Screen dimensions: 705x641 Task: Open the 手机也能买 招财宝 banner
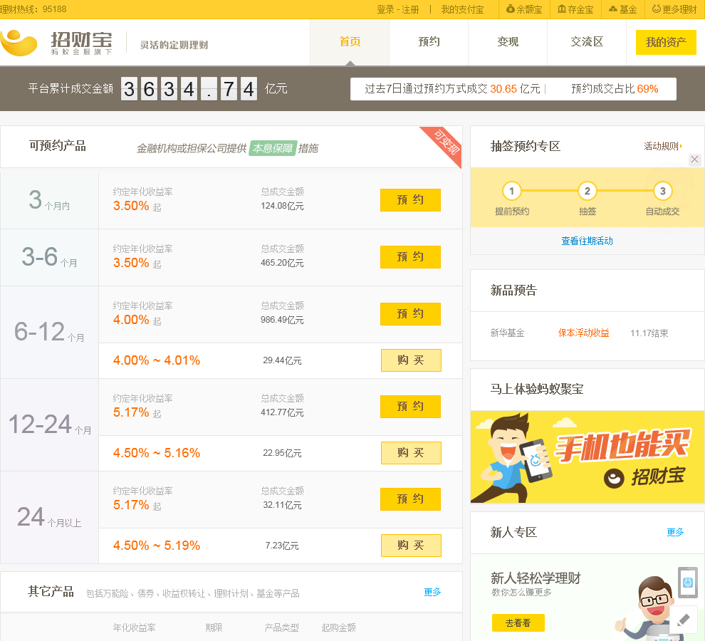(587, 457)
